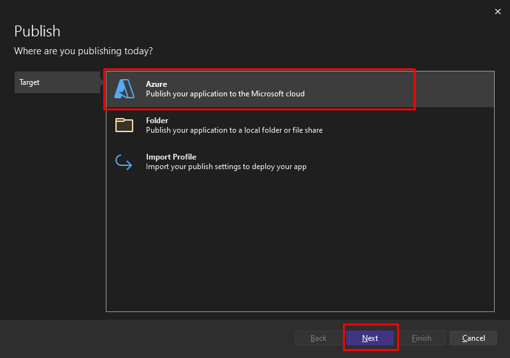Click the Back button
This screenshot has height=358, width=510.
point(318,338)
